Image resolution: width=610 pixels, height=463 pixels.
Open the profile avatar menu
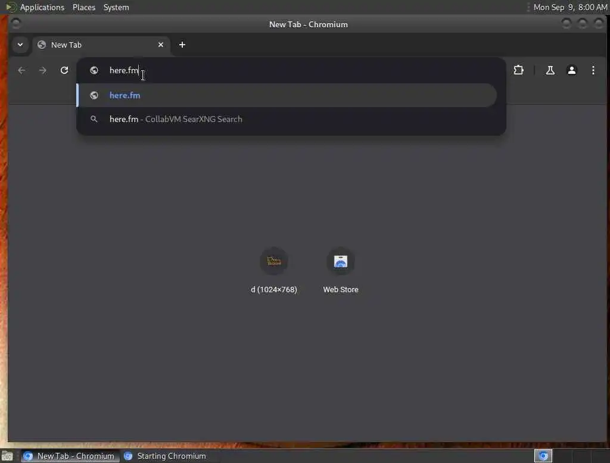tap(571, 70)
